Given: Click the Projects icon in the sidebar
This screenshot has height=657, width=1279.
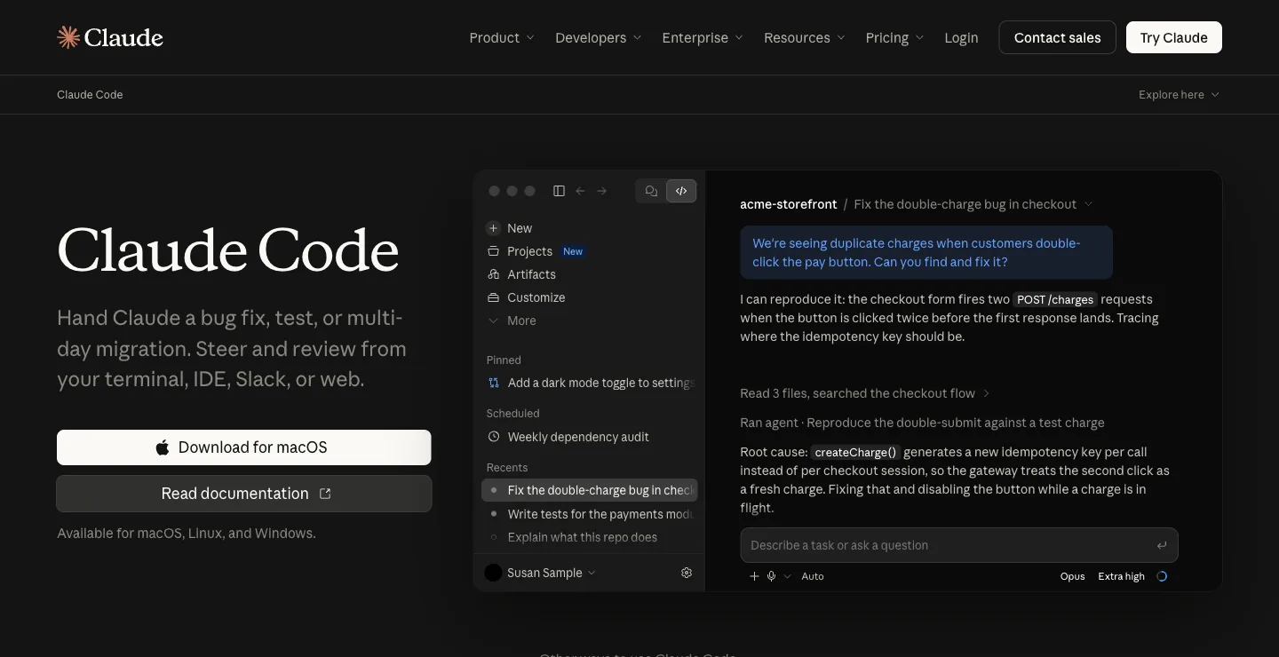Looking at the screenshot, I should 494,251.
